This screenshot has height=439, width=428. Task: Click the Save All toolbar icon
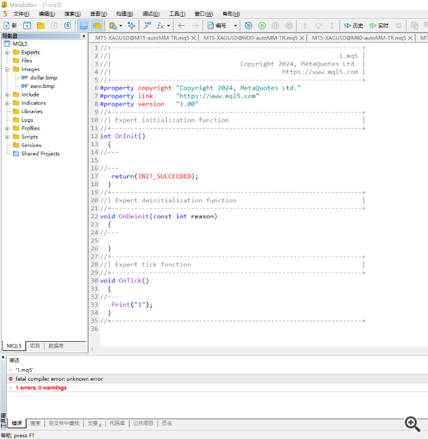point(68,26)
